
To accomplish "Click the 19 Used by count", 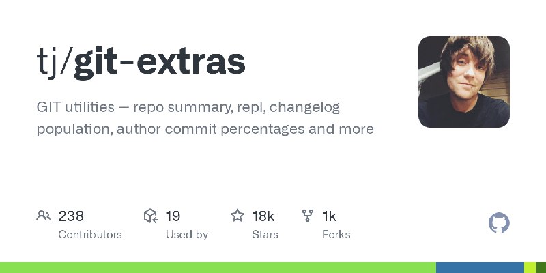I will coord(173,216).
